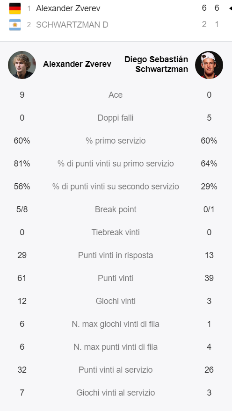The height and width of the screenshot is (411, 232).
Task: Click Diego Sebastián Schwartzman player heading
Action: (x=156, y=64)
